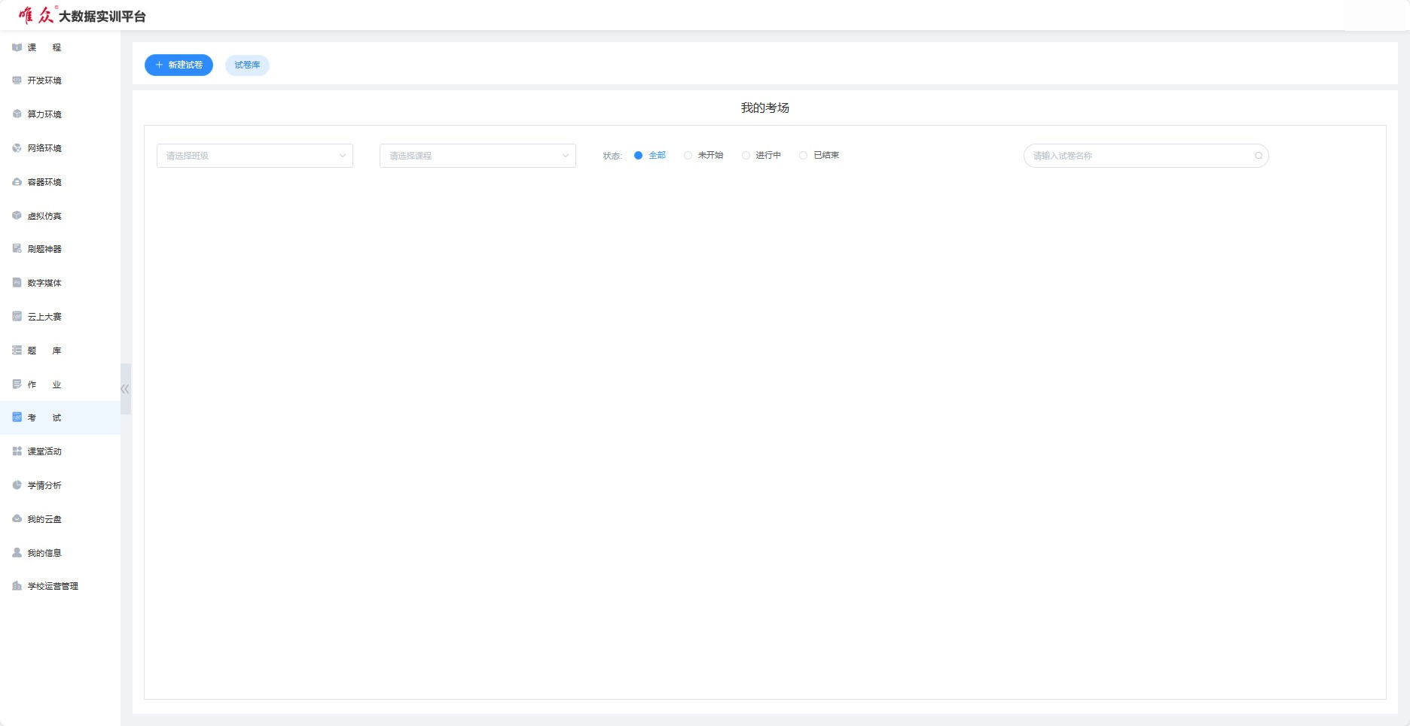Select the 容器环境 cloud icon
This screenshot has width=1410, height=726.
[x=17, y=182]
